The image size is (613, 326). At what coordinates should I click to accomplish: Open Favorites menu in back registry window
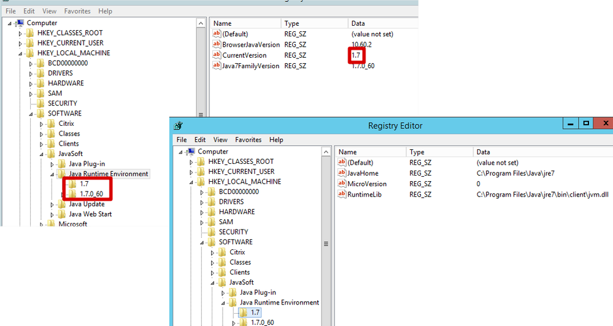click(x=77, y=11)
